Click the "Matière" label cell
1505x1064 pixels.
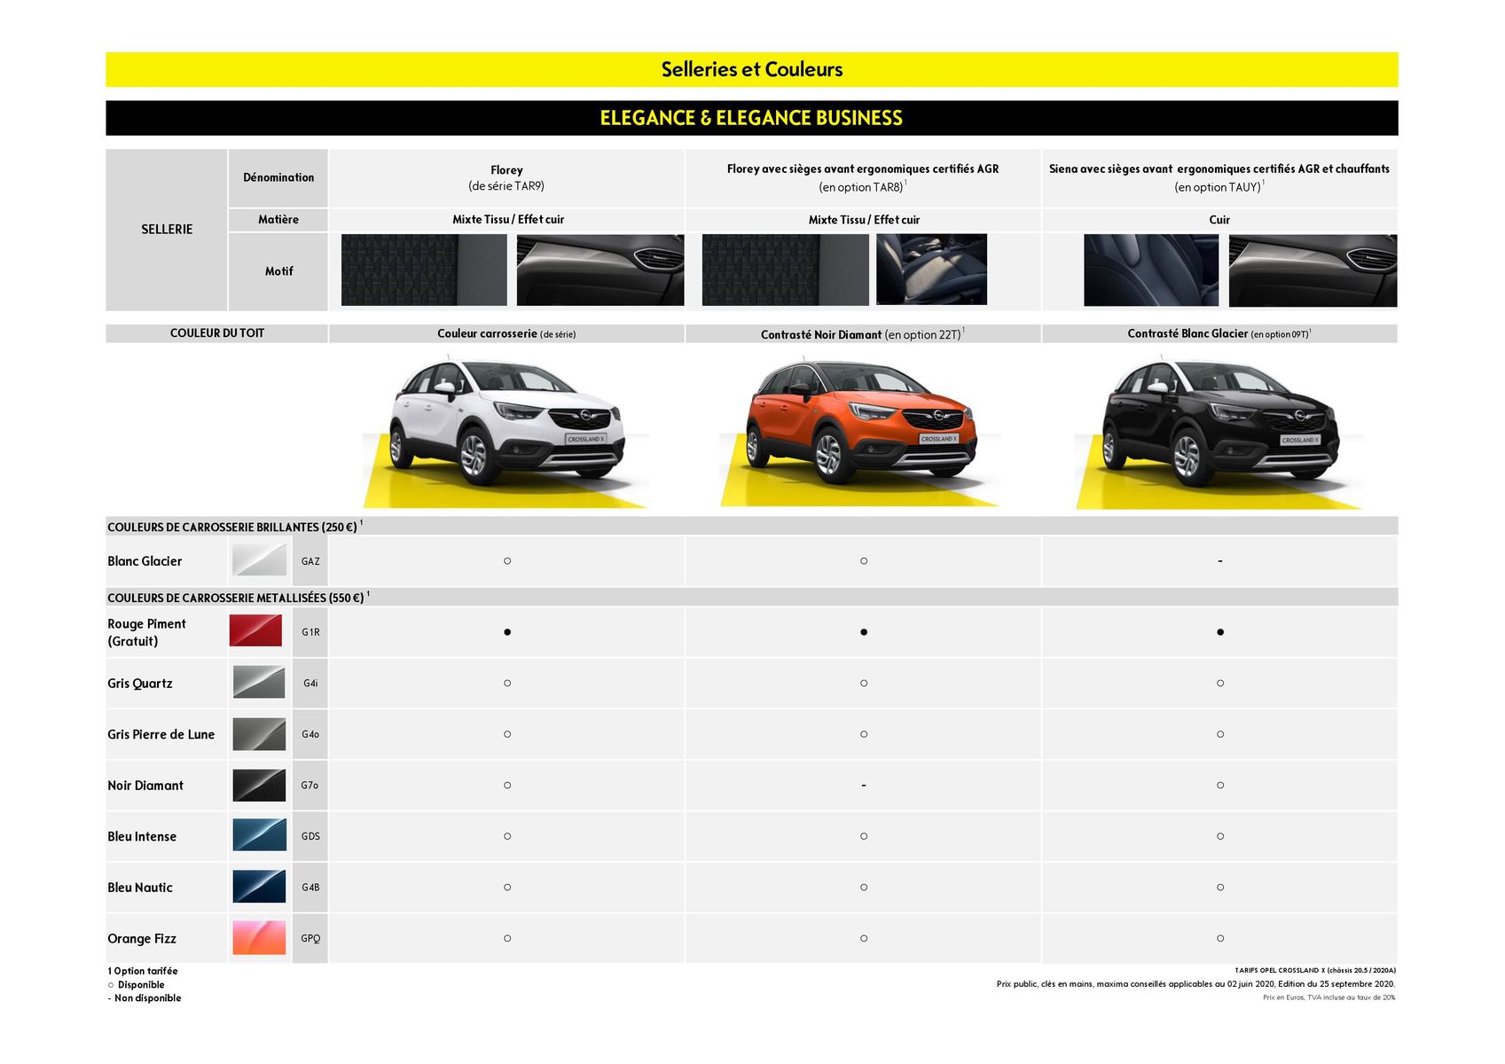click(278, 220)
